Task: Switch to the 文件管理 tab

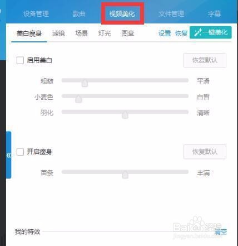Action: [171, 13]
